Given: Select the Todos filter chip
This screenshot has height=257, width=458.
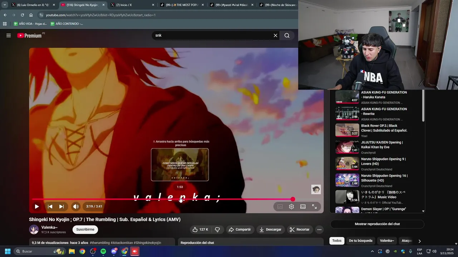Looking at the screenshot, I should [x=337, y=241].
